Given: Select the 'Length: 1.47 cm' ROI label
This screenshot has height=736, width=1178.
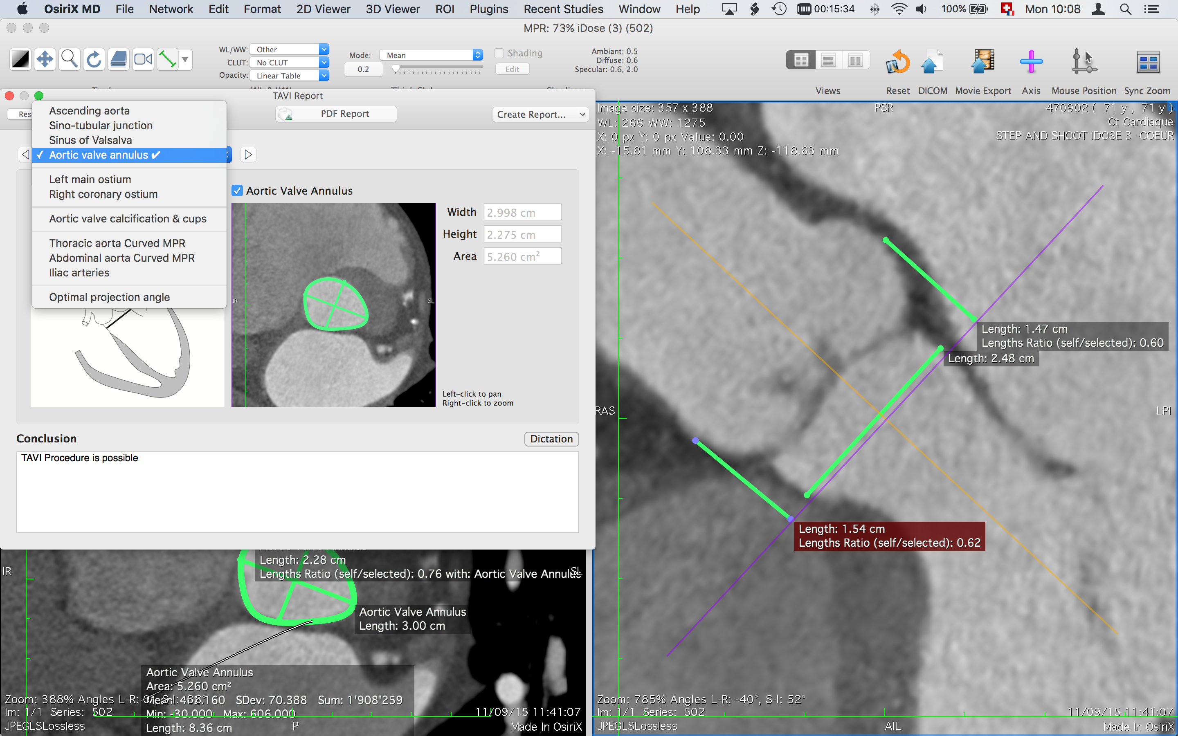Looking at the screenshot, I should [x=1072, y=336].
